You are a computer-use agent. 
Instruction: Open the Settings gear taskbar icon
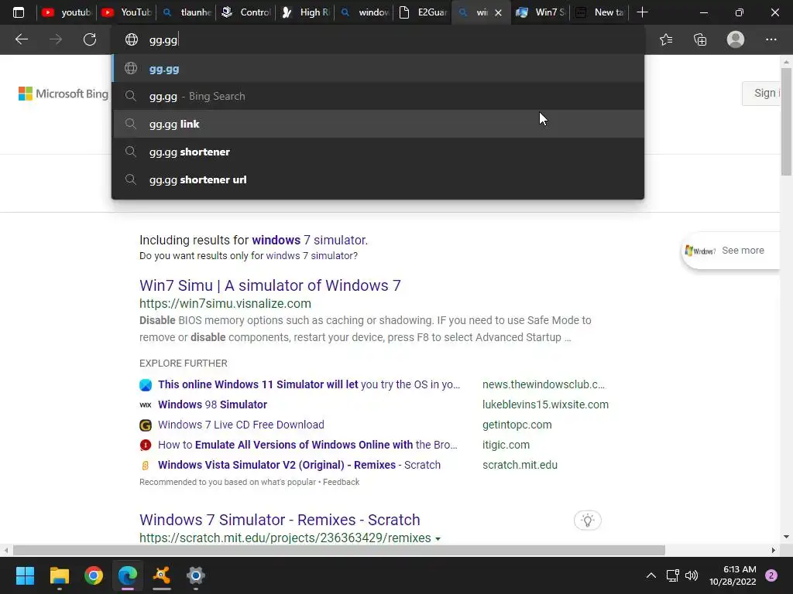click(x=196, y=575)
